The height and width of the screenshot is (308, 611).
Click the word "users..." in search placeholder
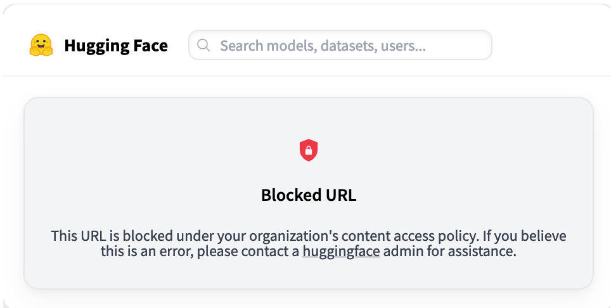pos(403,46)
